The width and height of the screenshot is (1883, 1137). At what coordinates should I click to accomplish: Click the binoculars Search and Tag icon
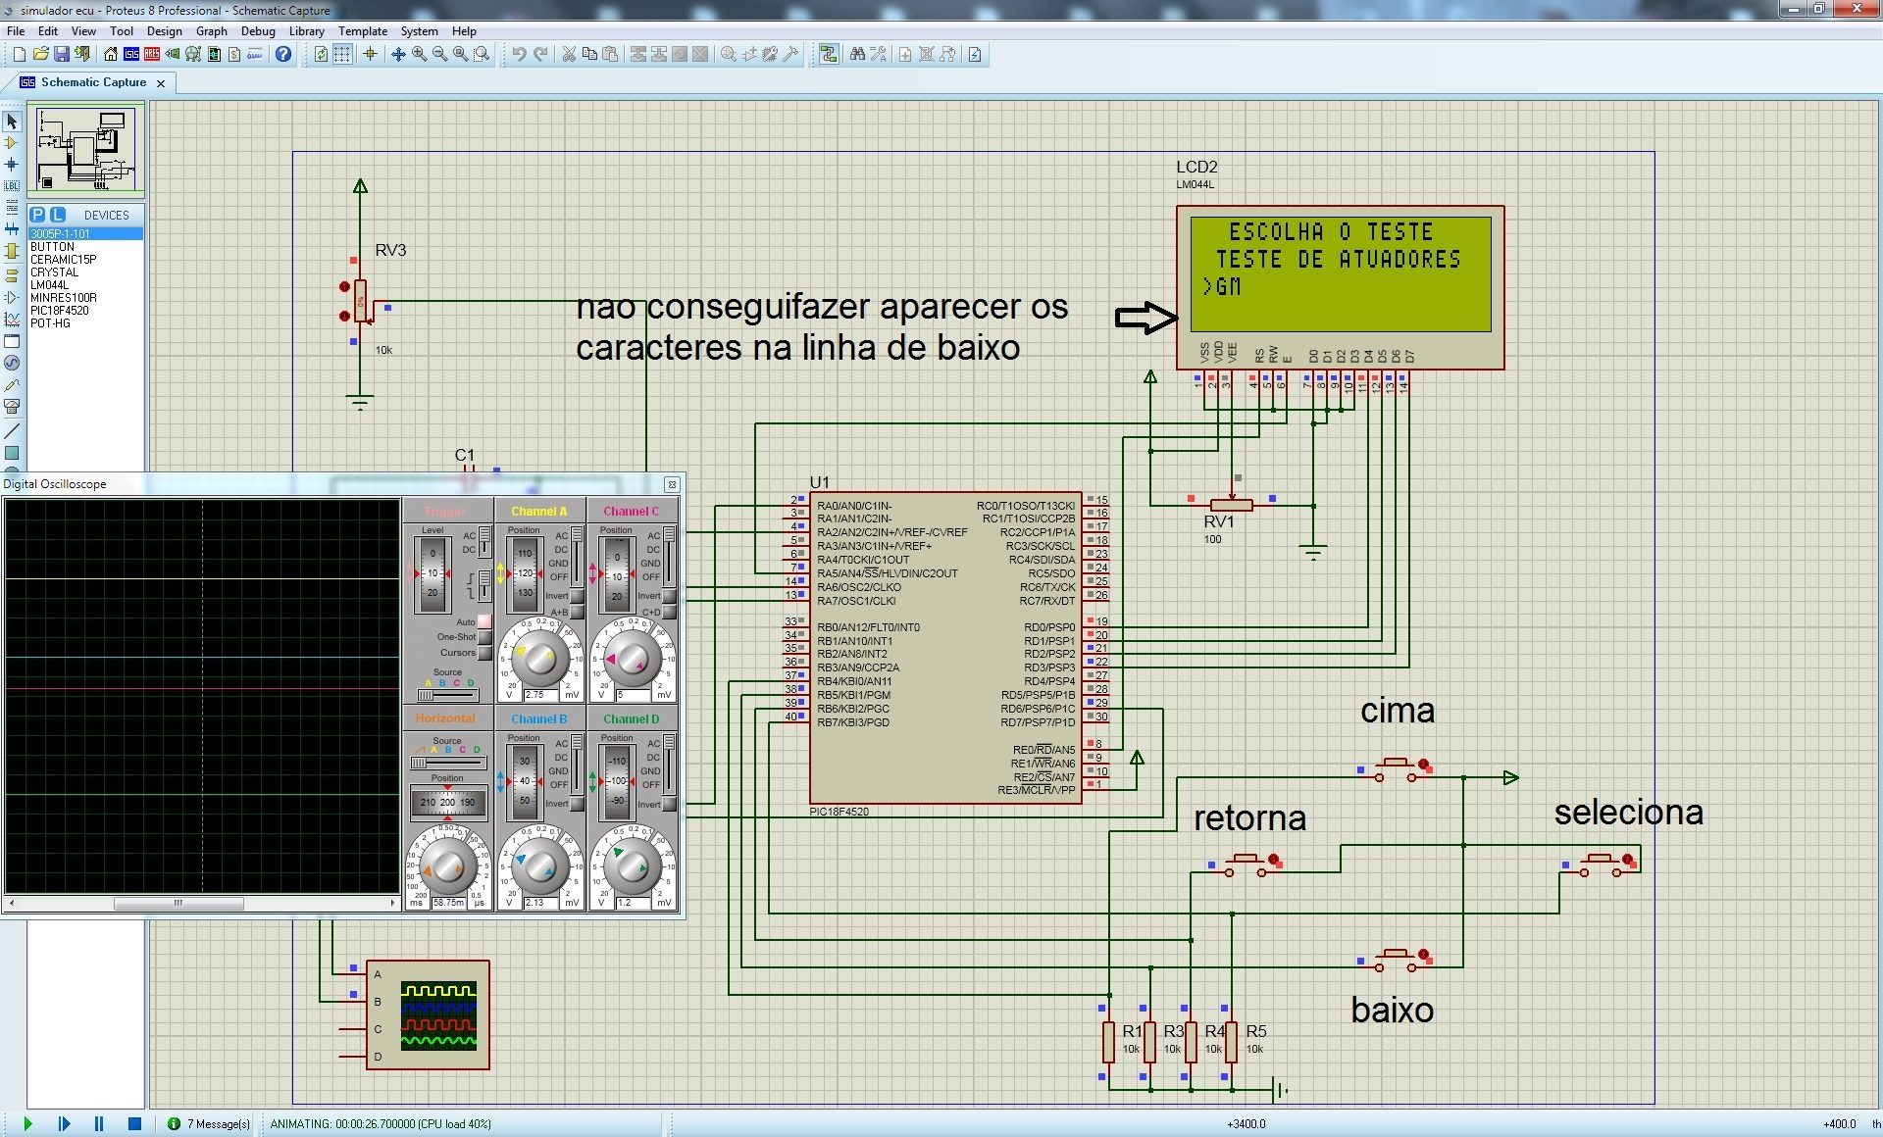[x=857, y=54]
